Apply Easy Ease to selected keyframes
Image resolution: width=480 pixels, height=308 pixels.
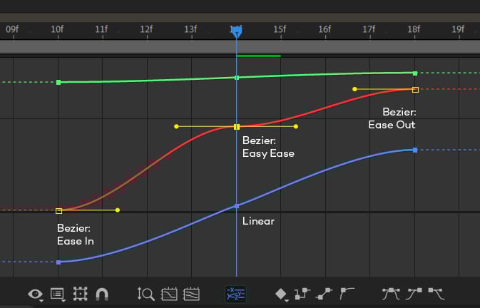point(390,293)
